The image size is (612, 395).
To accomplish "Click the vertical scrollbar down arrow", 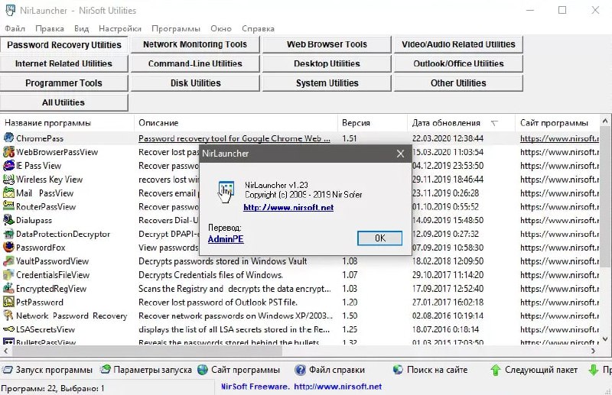I will [605, 339].
